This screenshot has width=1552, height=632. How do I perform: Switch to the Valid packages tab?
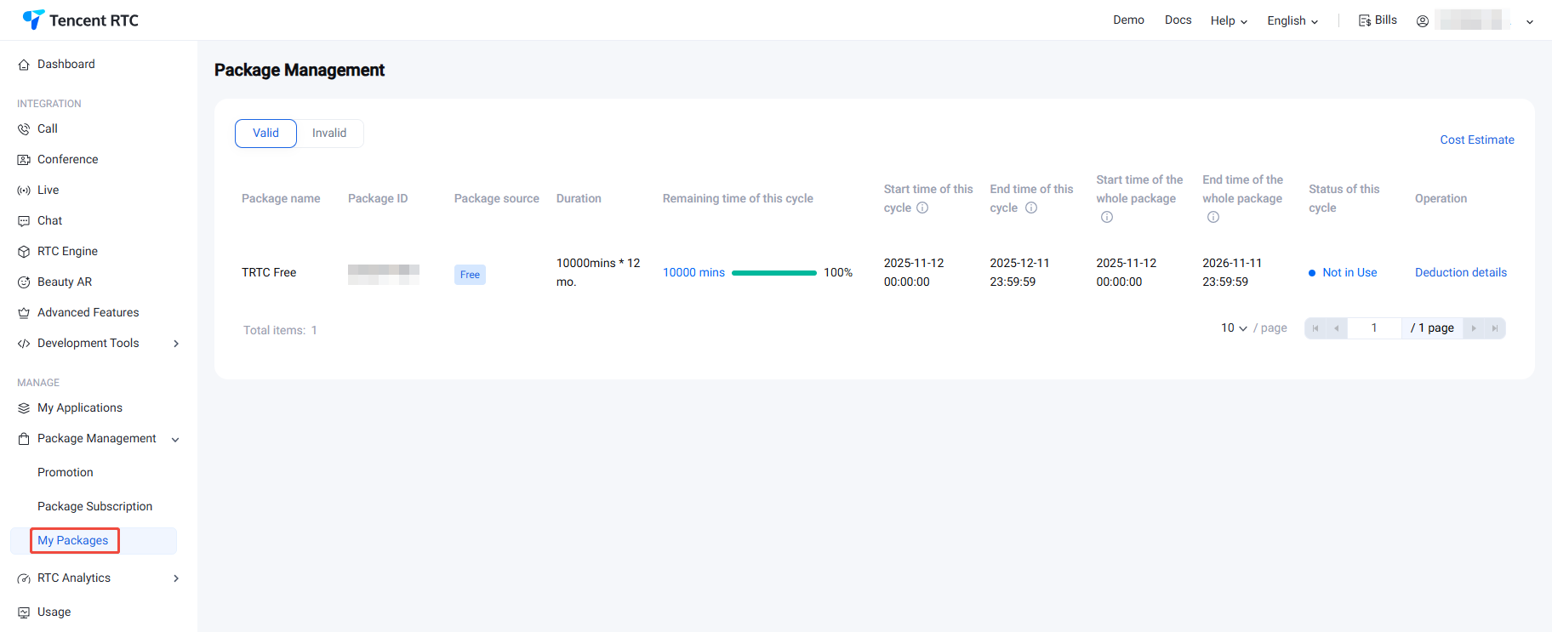coord(265,134)
